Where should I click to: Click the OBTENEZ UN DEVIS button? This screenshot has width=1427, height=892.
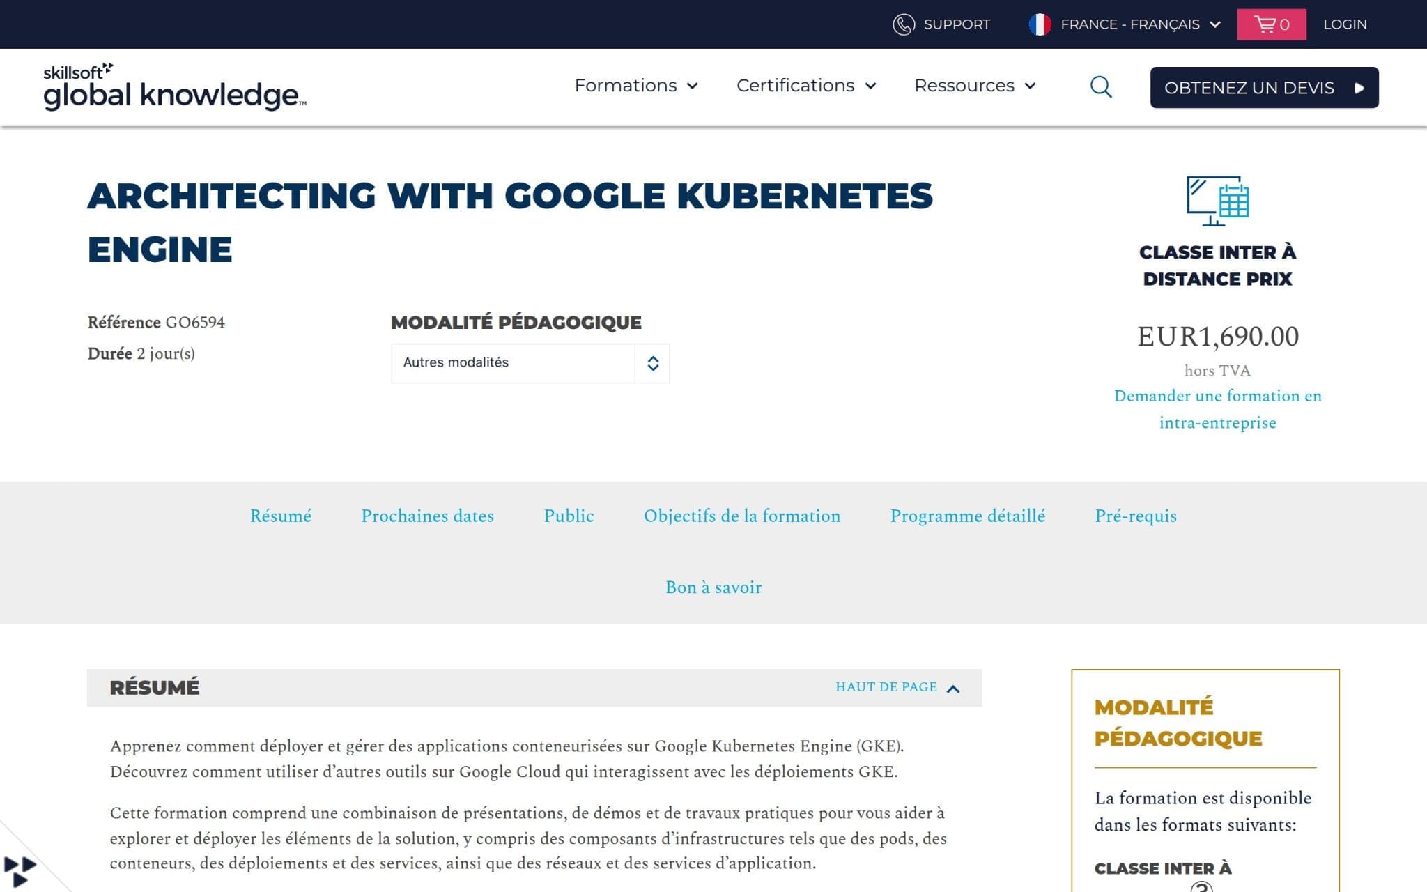click(x=1264, y=88)
